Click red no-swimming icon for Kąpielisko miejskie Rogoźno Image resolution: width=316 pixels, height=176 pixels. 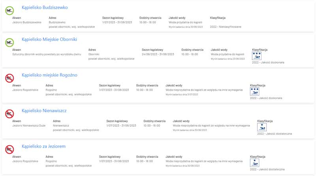click(x=9, y=78)
